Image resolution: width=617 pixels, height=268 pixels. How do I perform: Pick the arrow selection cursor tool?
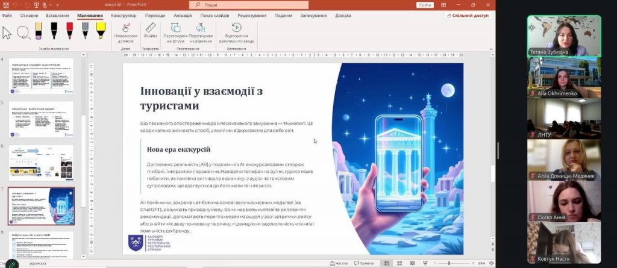coord(7,32)
